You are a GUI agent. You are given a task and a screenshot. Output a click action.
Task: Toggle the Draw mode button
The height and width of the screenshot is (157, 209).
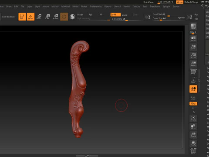pos(30,17)
